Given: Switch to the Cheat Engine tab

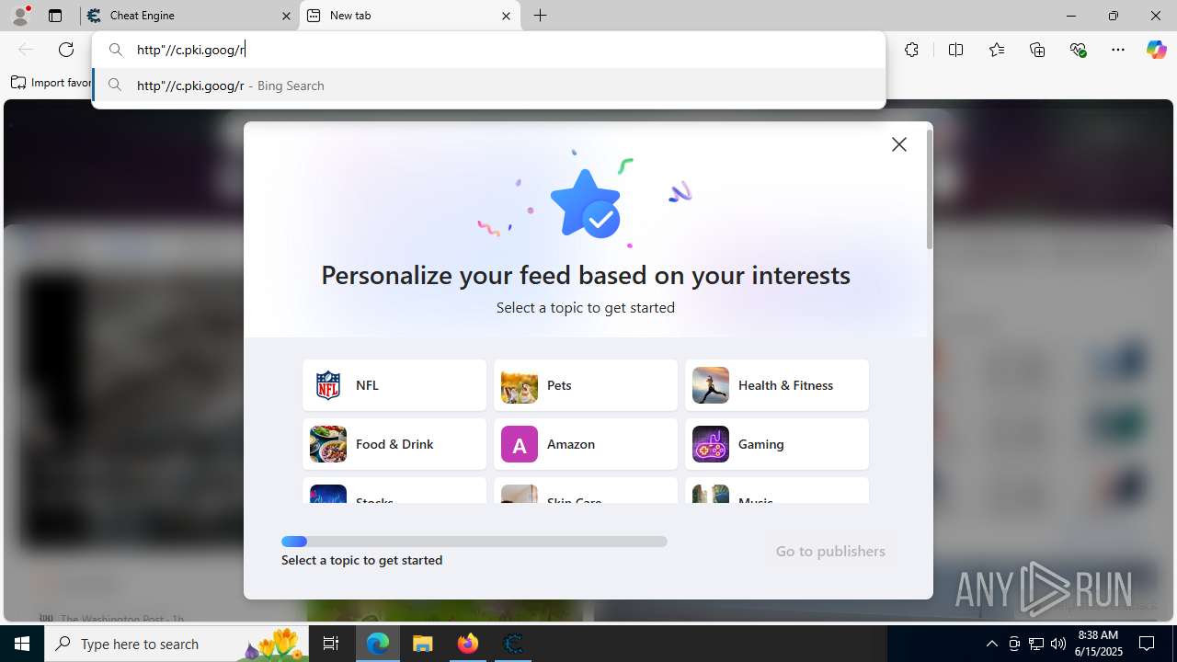Looking at the screenshot, I should [x=189, y=16].
